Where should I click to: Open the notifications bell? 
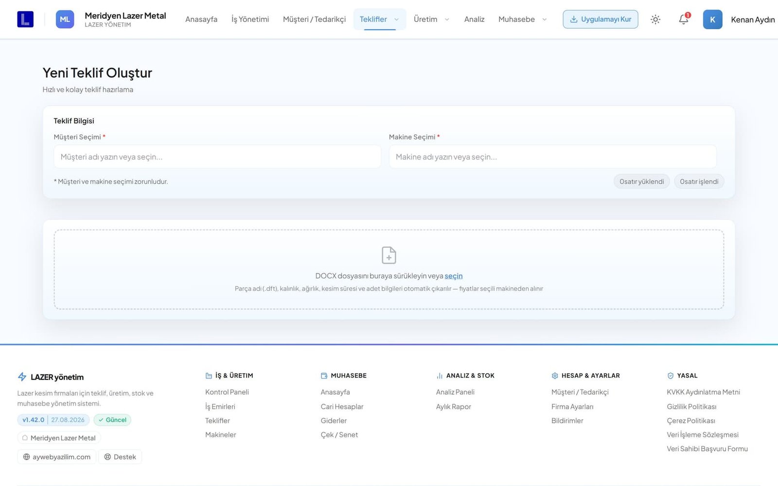tap(684, 19)
